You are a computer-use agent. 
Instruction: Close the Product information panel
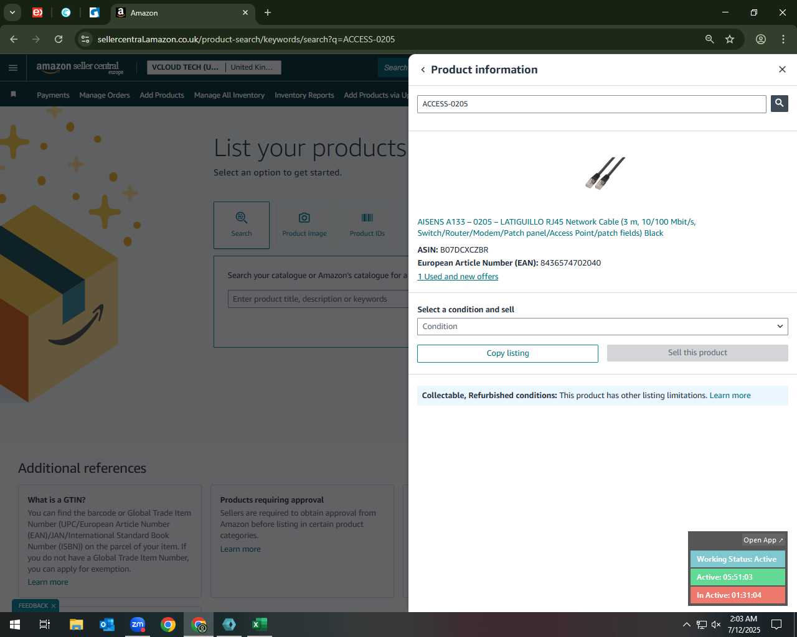tap(782, 69)
